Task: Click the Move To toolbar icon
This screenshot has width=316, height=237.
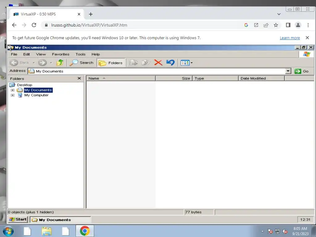Action: [x=133, y=63]
